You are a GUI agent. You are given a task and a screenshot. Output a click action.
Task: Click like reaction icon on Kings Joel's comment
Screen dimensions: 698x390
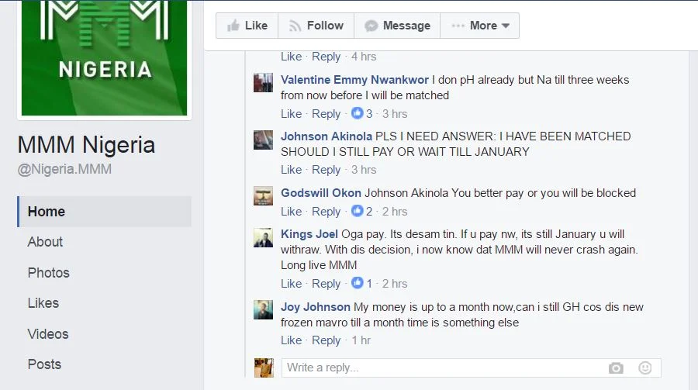coord(357,283)
